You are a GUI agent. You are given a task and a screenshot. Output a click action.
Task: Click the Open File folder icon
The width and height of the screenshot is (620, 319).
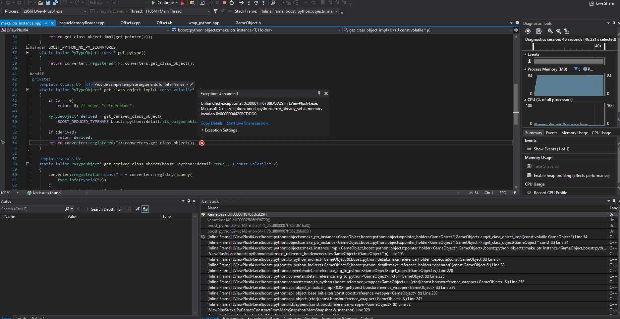[40, 3]
